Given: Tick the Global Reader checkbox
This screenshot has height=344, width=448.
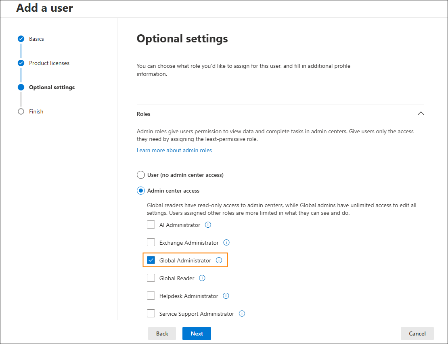Looking at the screenshot, I should (151, 278).
